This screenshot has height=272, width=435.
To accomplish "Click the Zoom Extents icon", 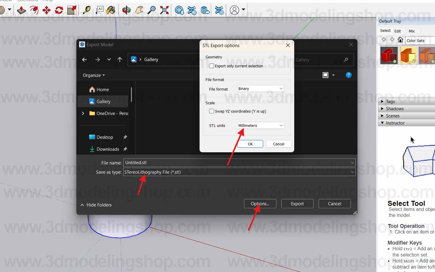I will point(164,10).
